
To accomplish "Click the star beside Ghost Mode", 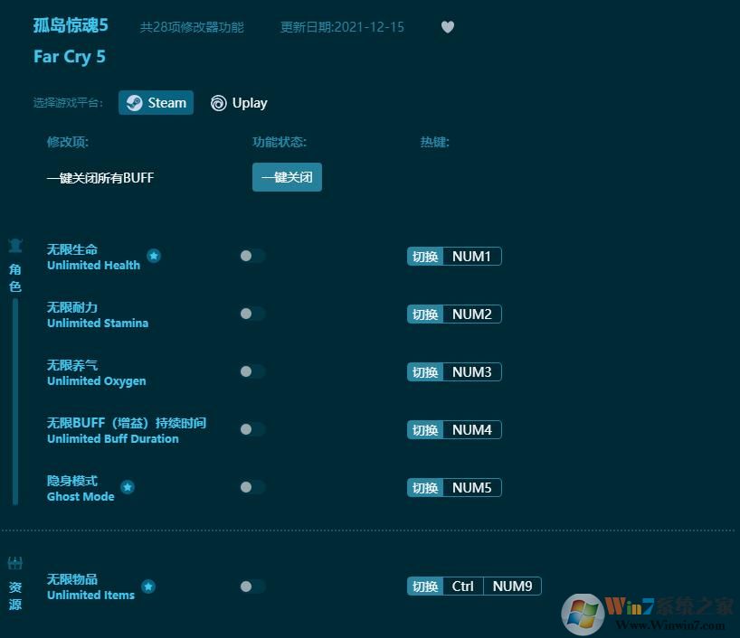I will click(x=128, y=487).
